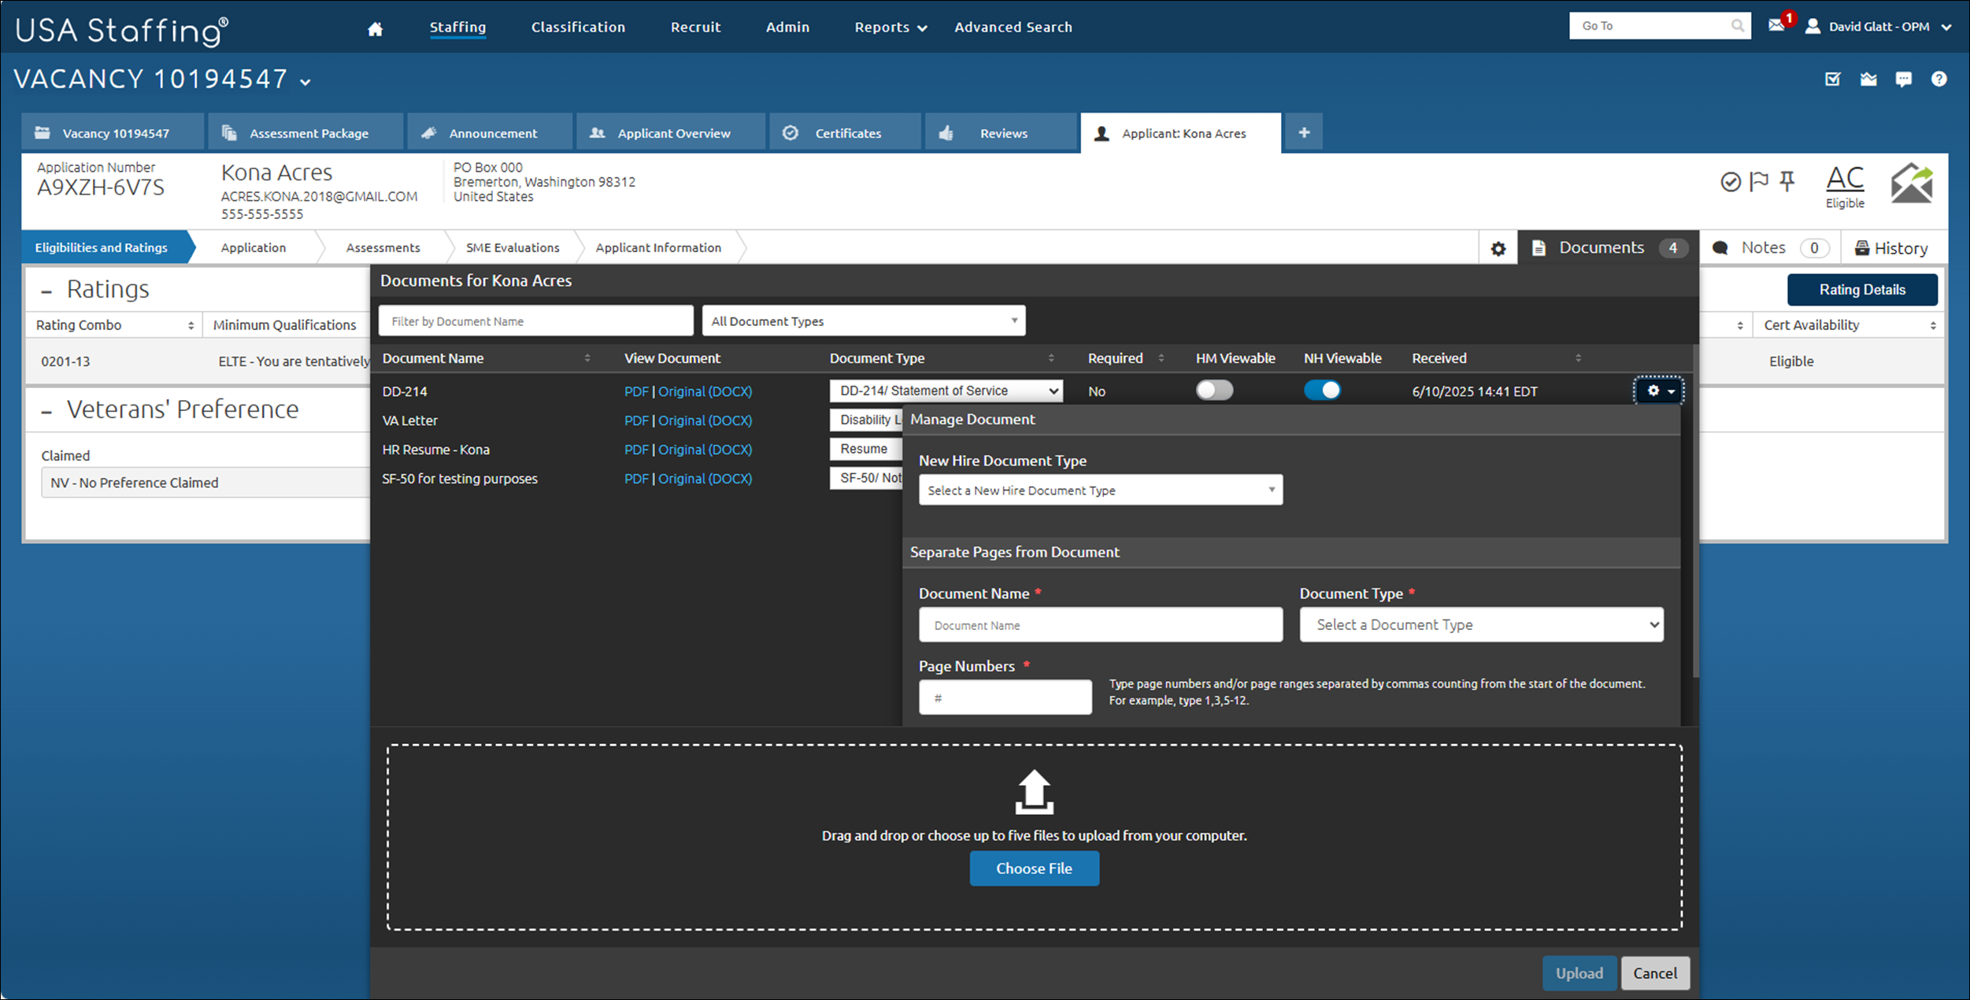Image resolution: width=1970 pixels, height=1000 pixels.
Task: Sort the Document Type column
Action: pos(1051,358)
